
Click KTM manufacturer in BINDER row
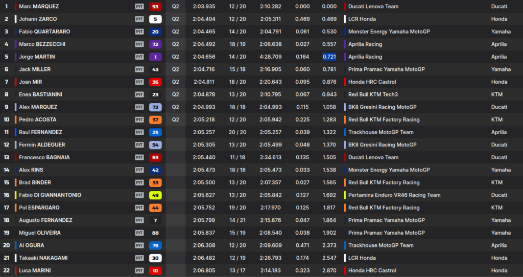point(496,182)
